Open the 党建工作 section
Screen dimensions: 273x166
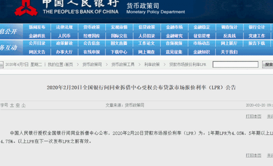[x=257, y=36]
